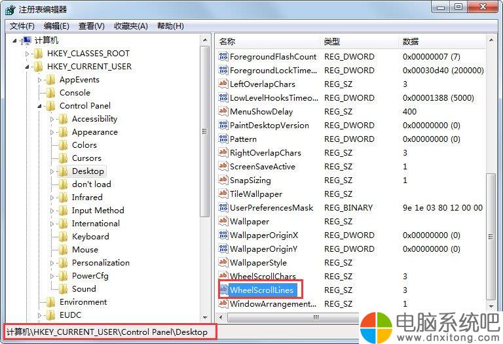
Task: Sort values by 类型 column header
Action: [x=360, y=41]
